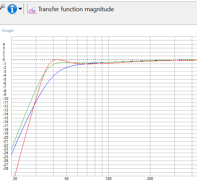The width and height of the screenshot is (197, 185).
Task: Click the -10 dB axis label
Action: 5,99
